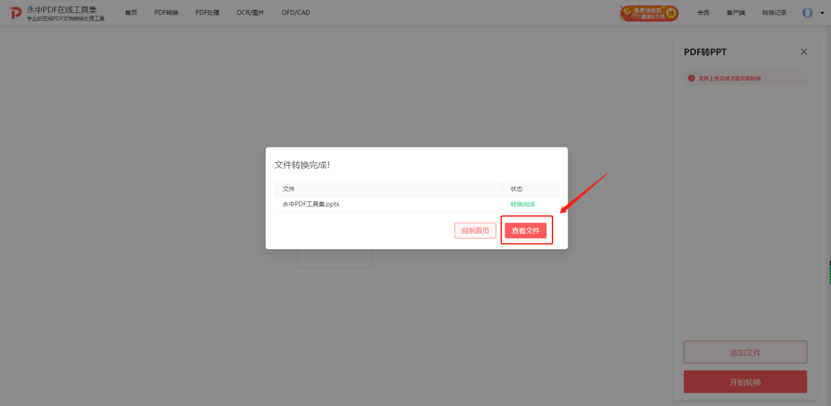The height and width of the screenshot is (406, 831).
Task: Click the red warning icon in panel
Action: coord(691,78)
